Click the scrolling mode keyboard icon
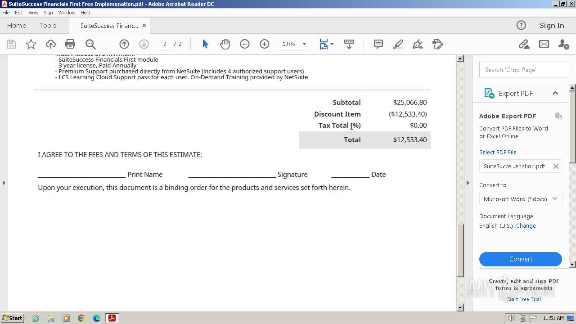576x324 pixels. tap(349, 44)
